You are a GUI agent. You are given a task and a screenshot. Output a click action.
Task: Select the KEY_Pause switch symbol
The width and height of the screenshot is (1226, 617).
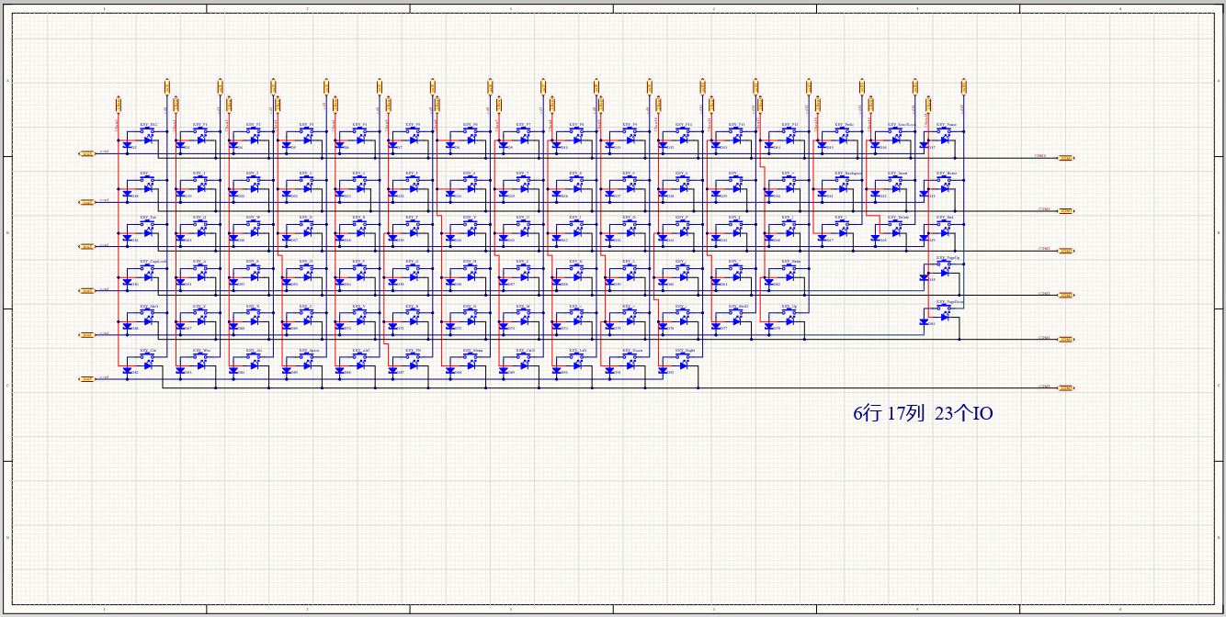click(945, 129)
